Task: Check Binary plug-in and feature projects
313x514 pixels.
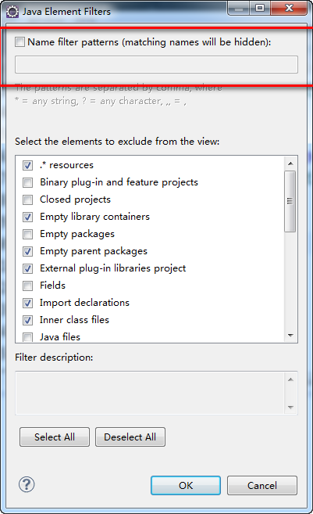Action: pos(28,182)
